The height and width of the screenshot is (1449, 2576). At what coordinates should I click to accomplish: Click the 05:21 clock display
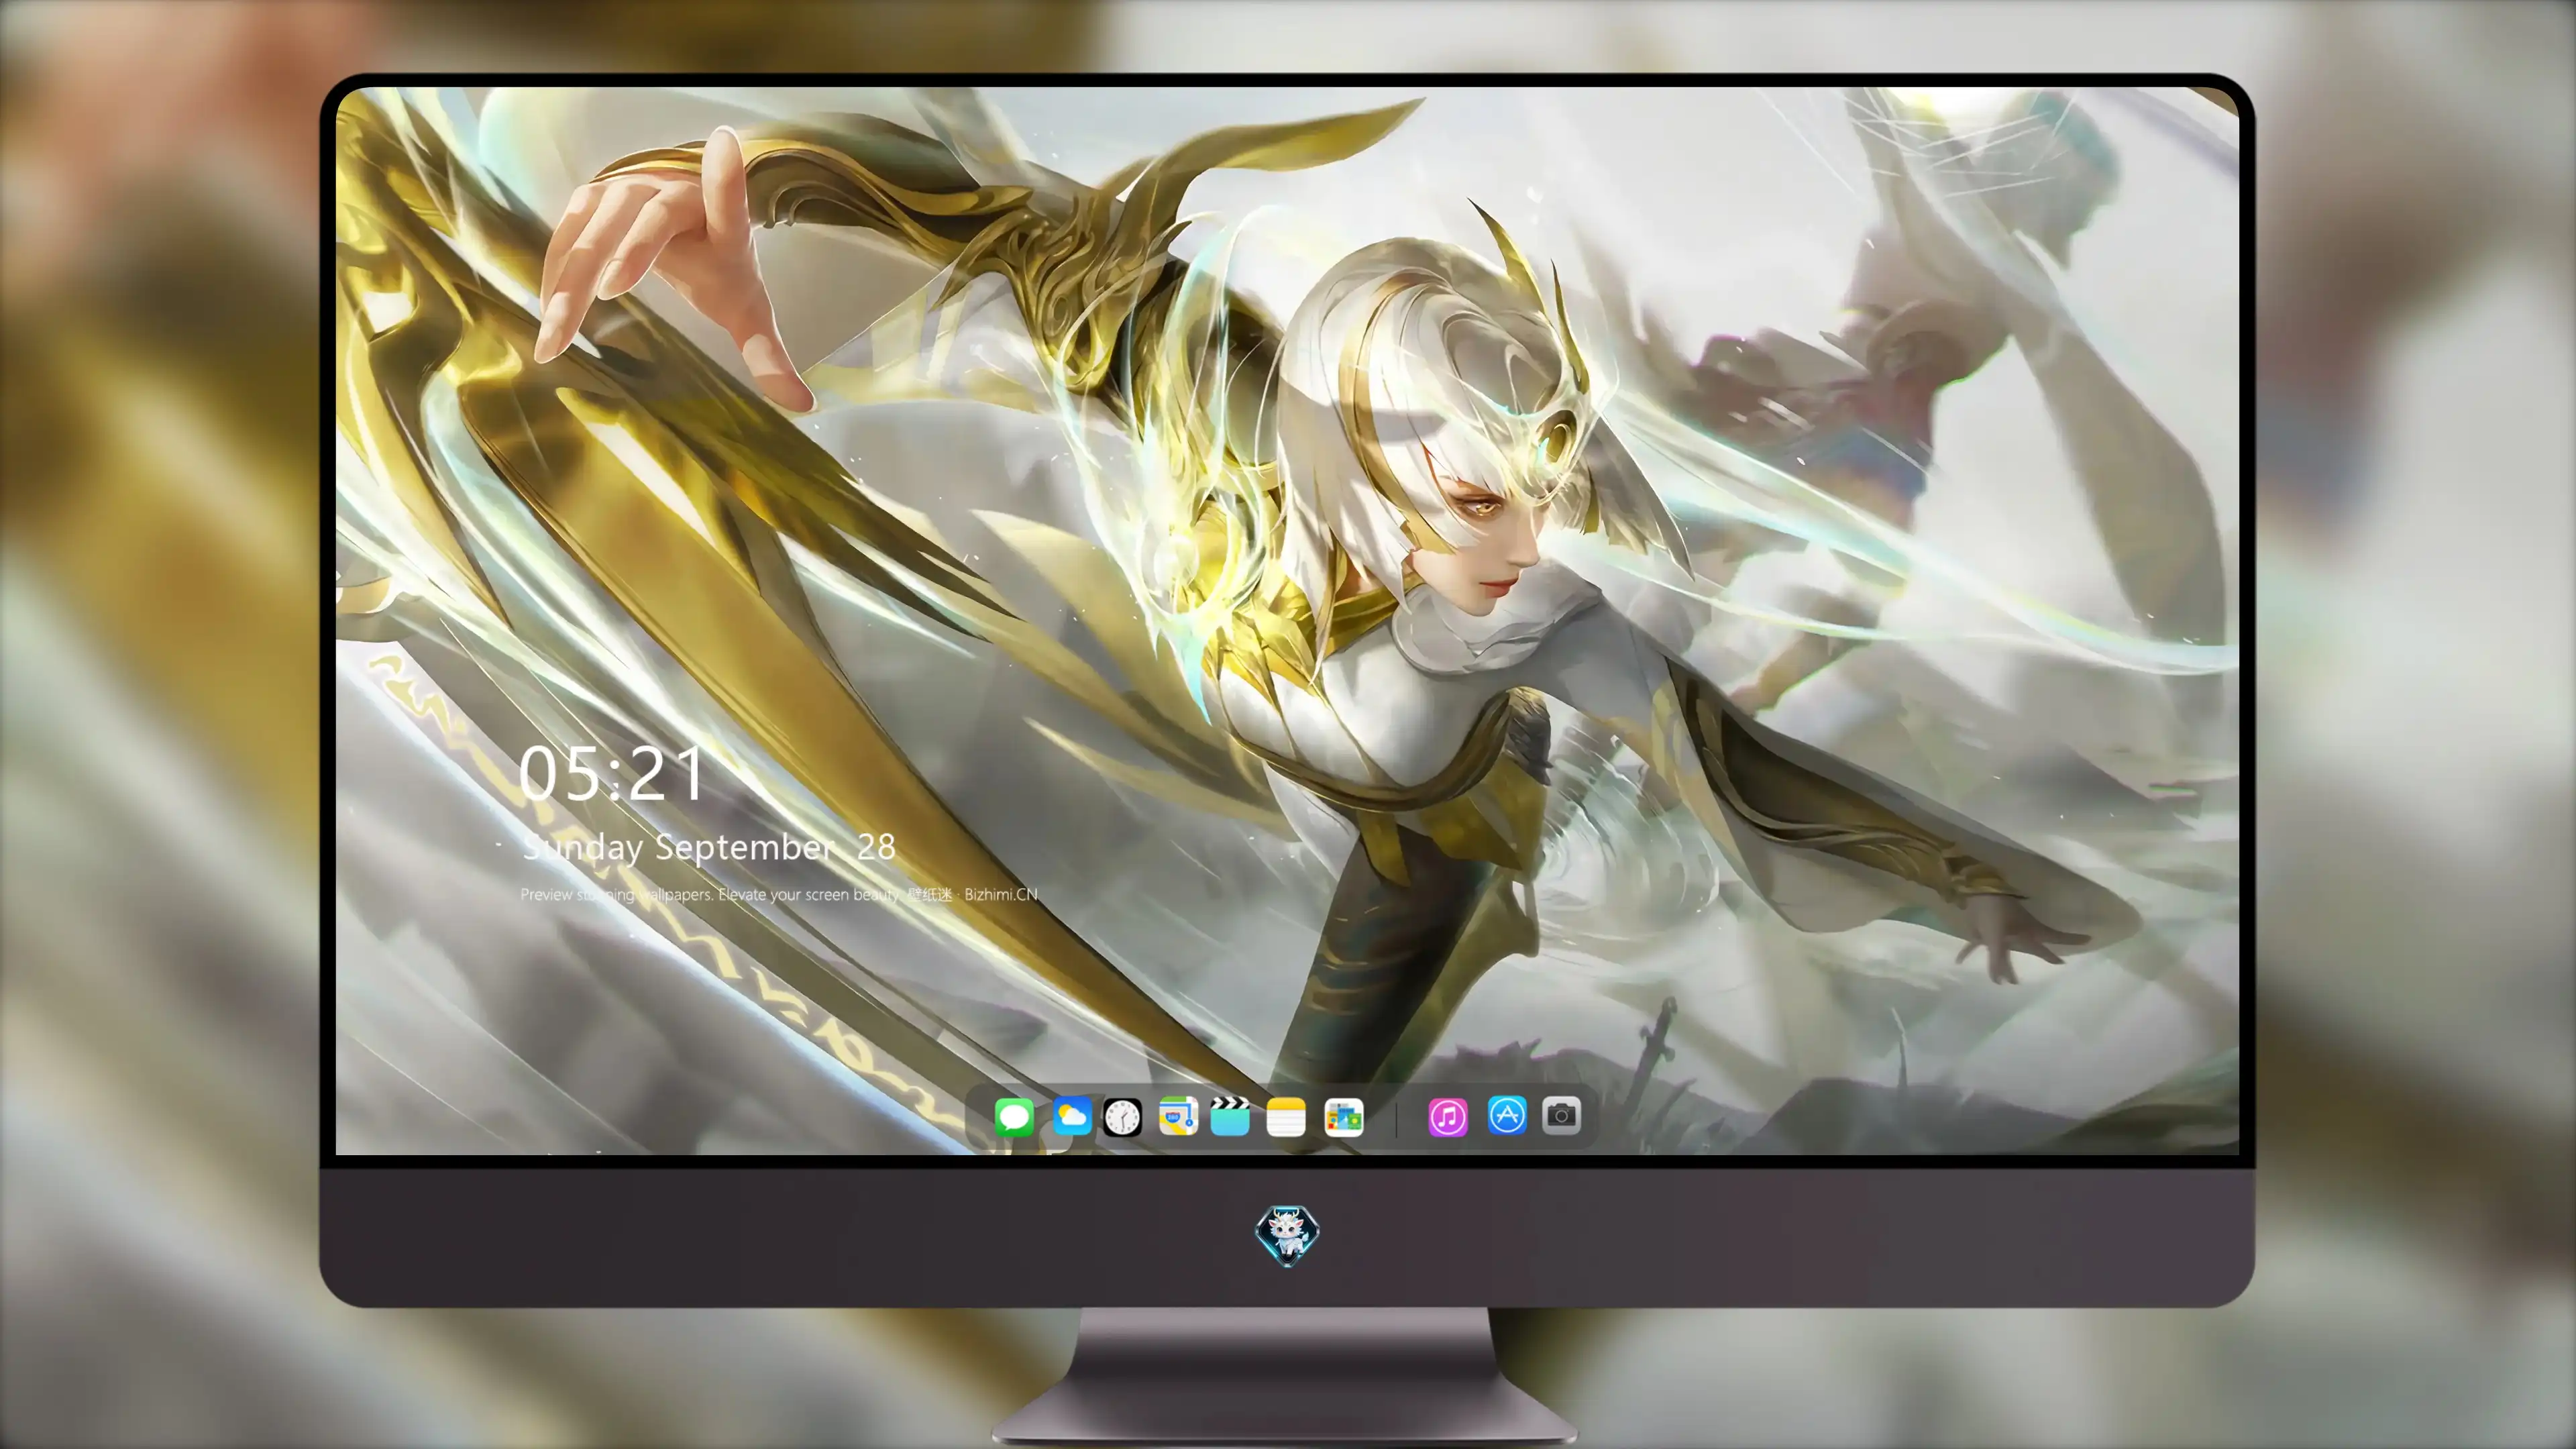pos(612,773)
